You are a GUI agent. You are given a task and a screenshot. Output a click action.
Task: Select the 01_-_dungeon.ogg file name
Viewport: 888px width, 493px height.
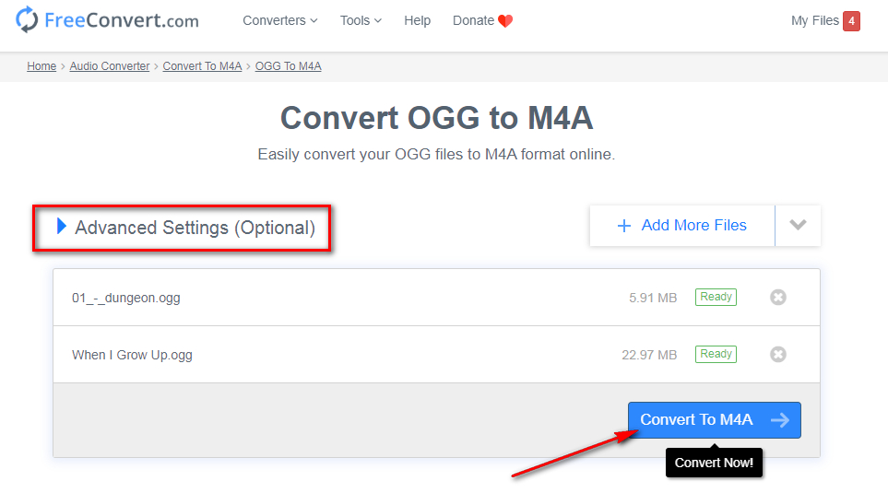125,298
